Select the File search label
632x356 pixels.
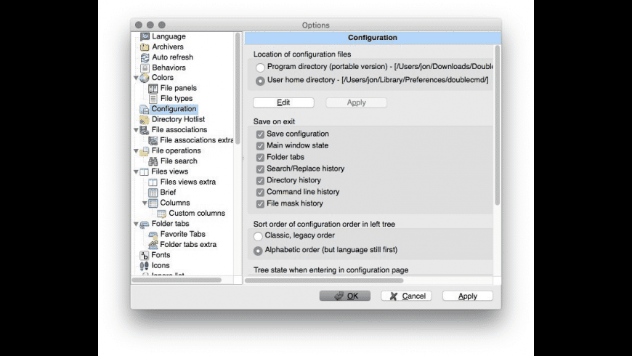179,161
